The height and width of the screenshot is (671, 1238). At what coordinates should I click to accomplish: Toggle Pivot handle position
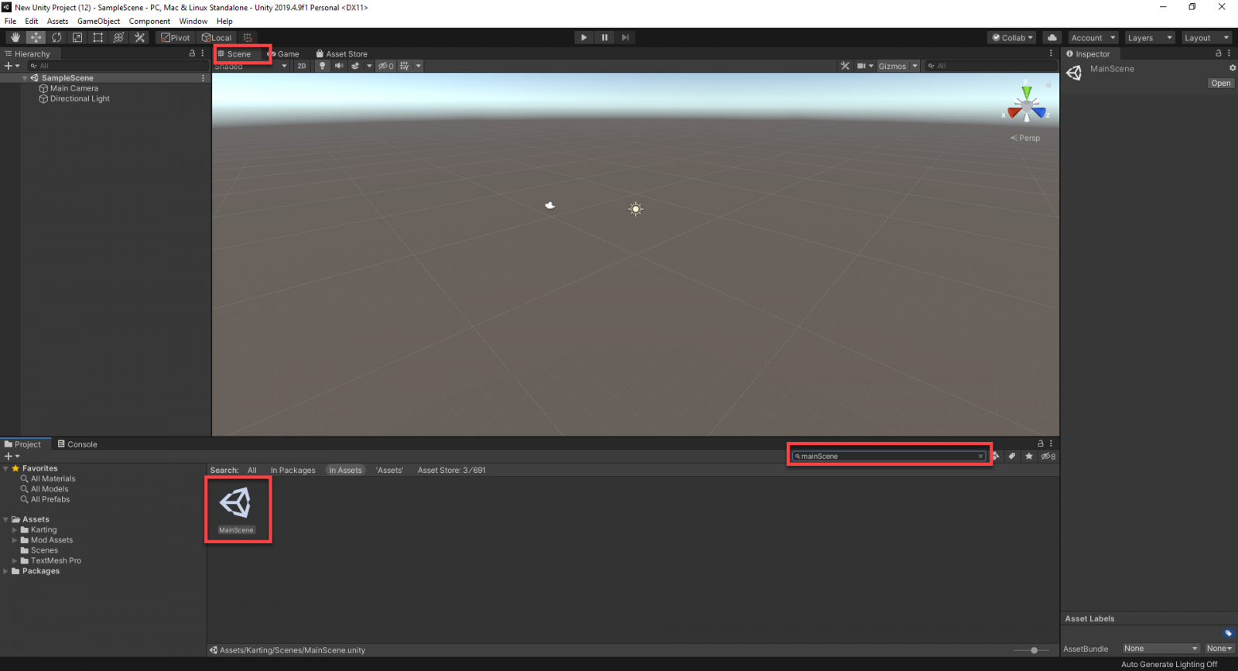click(176, 37)
